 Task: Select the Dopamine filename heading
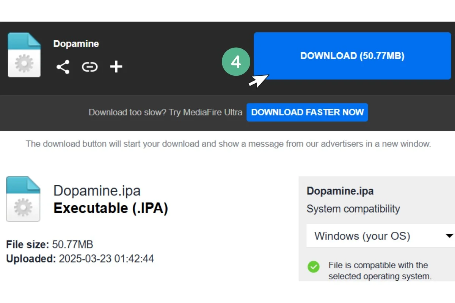point(76,44)
